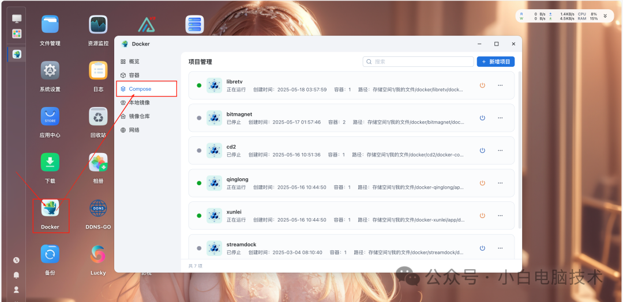Click the bitmagnet 已停止 status text

[234, 122]
